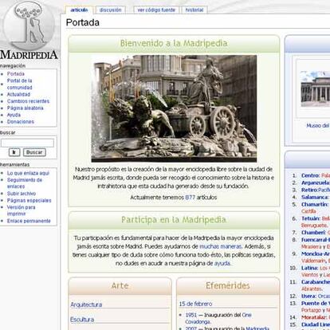Screen dimensions: 330x330
Task: Open the ayuda link in Participa section
Action: click(222, 264)
